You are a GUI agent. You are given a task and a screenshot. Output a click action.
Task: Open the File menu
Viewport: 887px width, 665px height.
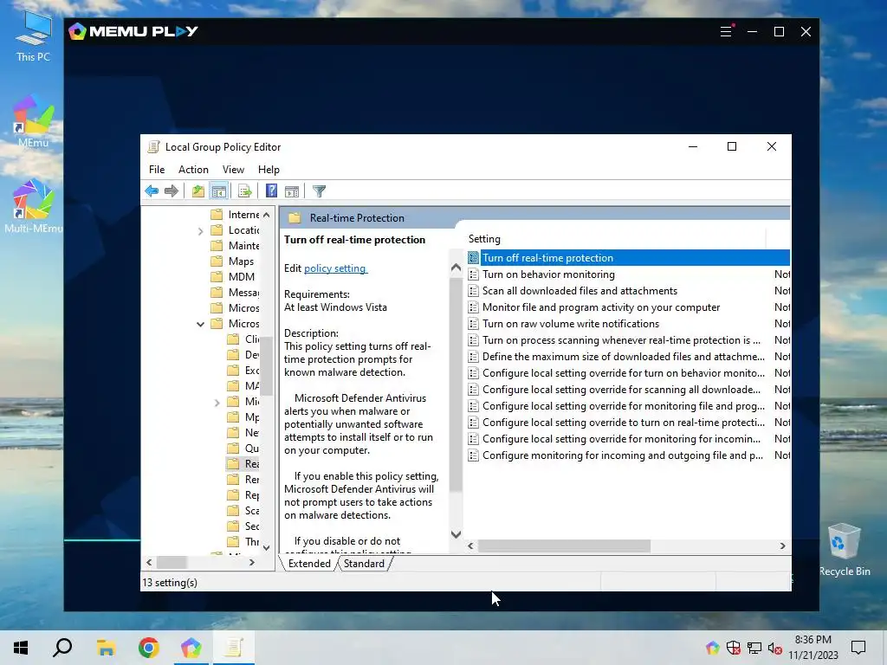[157, 170]
